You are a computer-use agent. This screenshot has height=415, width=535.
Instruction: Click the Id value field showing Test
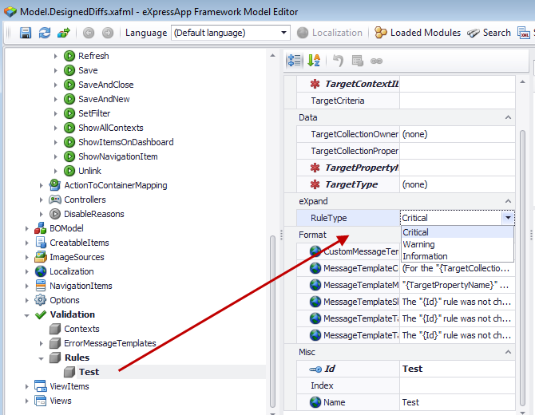click(458, 369)
